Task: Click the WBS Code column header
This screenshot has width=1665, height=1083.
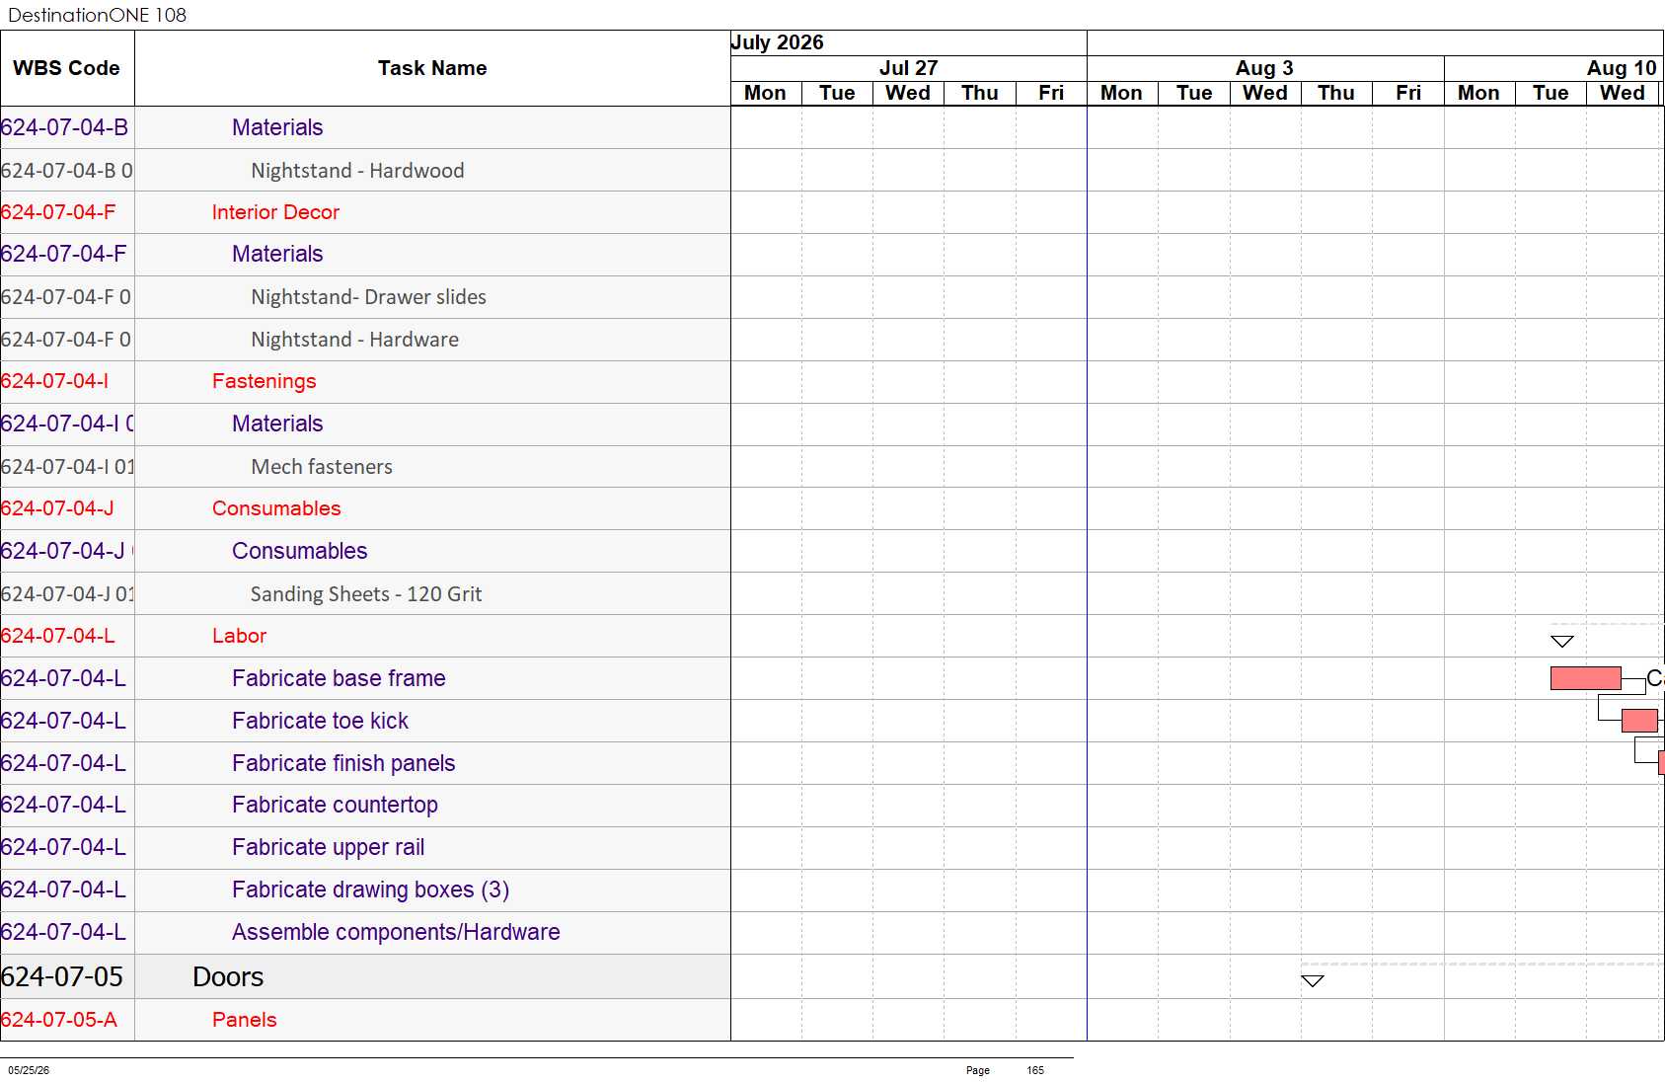Action: (66, 68)
